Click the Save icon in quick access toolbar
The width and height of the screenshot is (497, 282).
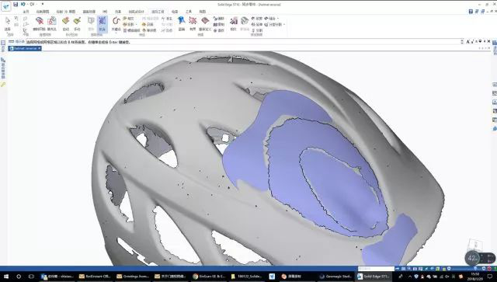[16, 4]
